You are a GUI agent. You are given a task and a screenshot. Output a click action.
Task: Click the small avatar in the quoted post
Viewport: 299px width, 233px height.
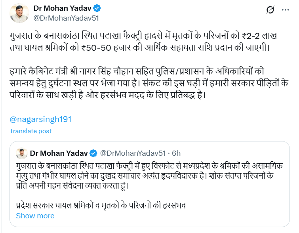(x=21, y=153)
